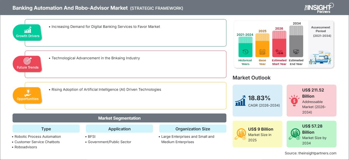Expand the Opportunities description box
The image size is (349, 160).
(125, 96)
